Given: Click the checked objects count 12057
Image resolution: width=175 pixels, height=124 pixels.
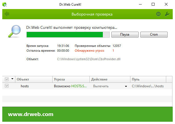Looking at the screenshot, I should 117,46.
